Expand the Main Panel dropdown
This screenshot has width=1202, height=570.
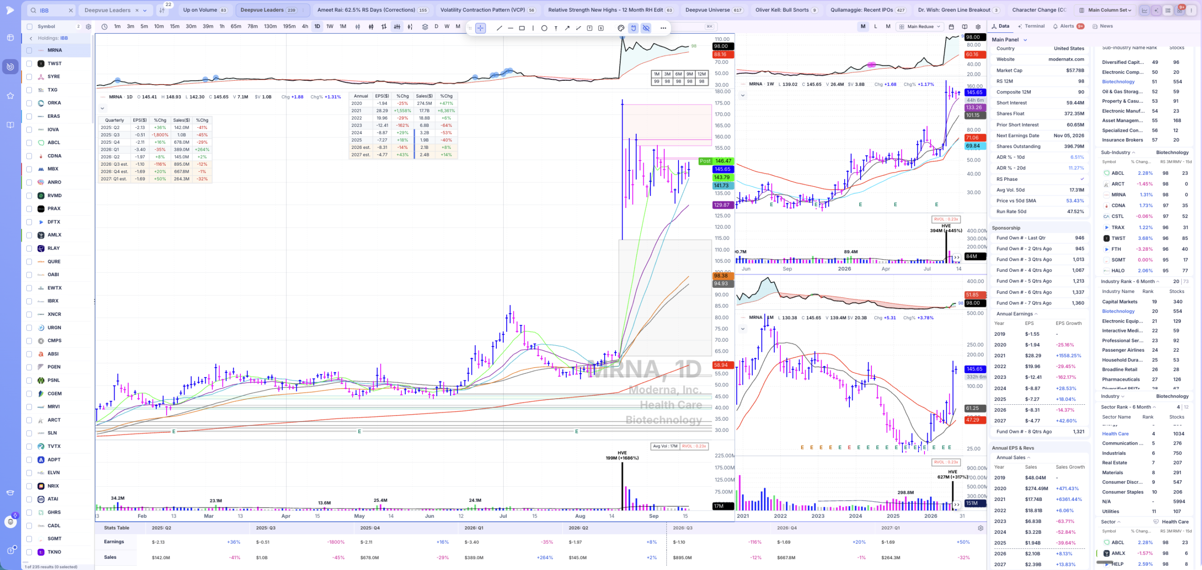pos(1025,40)
